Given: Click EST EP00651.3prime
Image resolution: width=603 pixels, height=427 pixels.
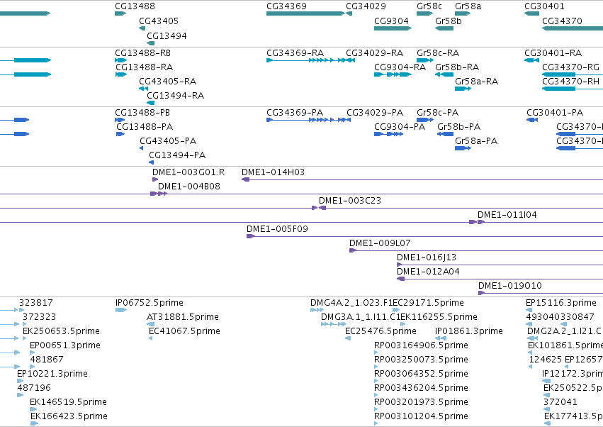Looking at the screenshot, I should click(x=65, y=345).
